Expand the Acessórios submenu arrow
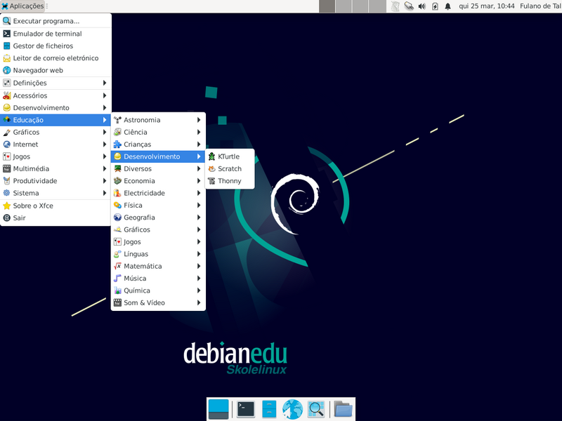 (105, 95)
